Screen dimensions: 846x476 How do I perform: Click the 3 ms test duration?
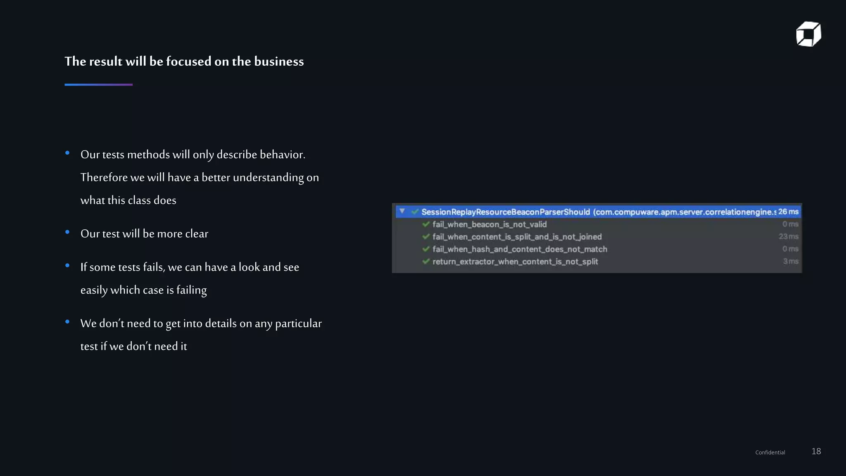click(x=790, y=262)
